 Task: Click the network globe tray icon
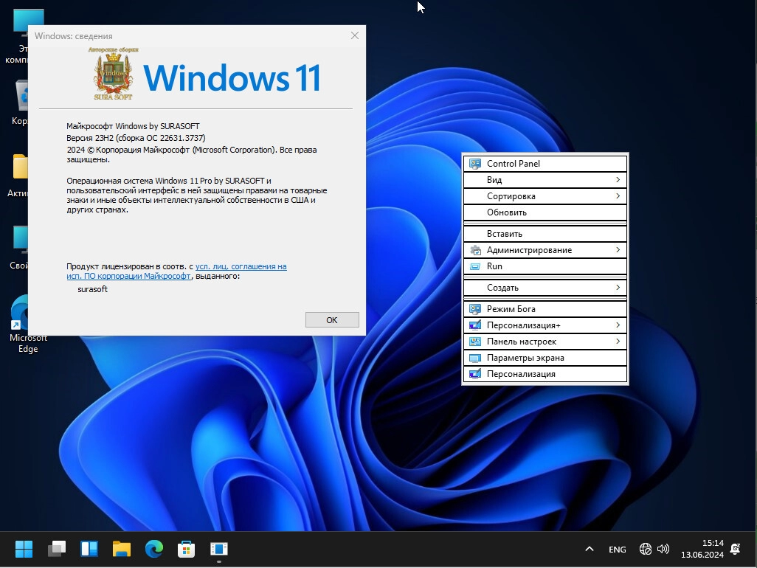tap(646, 549)
